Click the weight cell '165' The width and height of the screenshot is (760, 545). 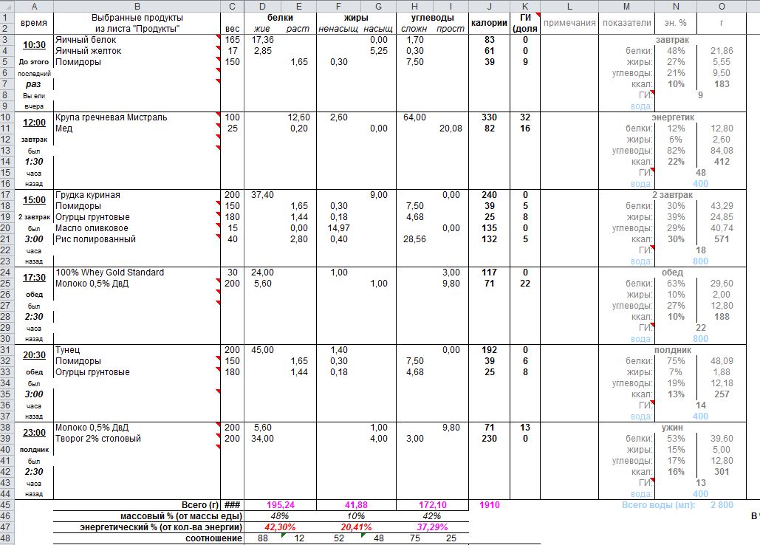click(232, 40)
